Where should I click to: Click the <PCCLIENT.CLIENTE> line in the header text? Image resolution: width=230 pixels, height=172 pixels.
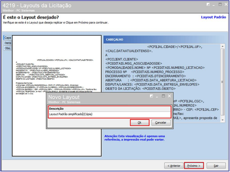coord(121,59)
